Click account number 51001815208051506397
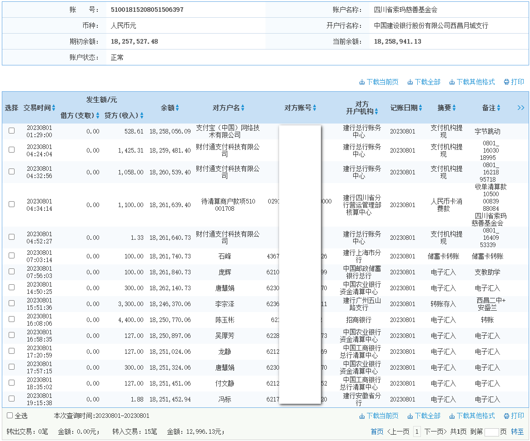Image resolution: width=530 pixels, height=441 pixels. coord(147,10)
